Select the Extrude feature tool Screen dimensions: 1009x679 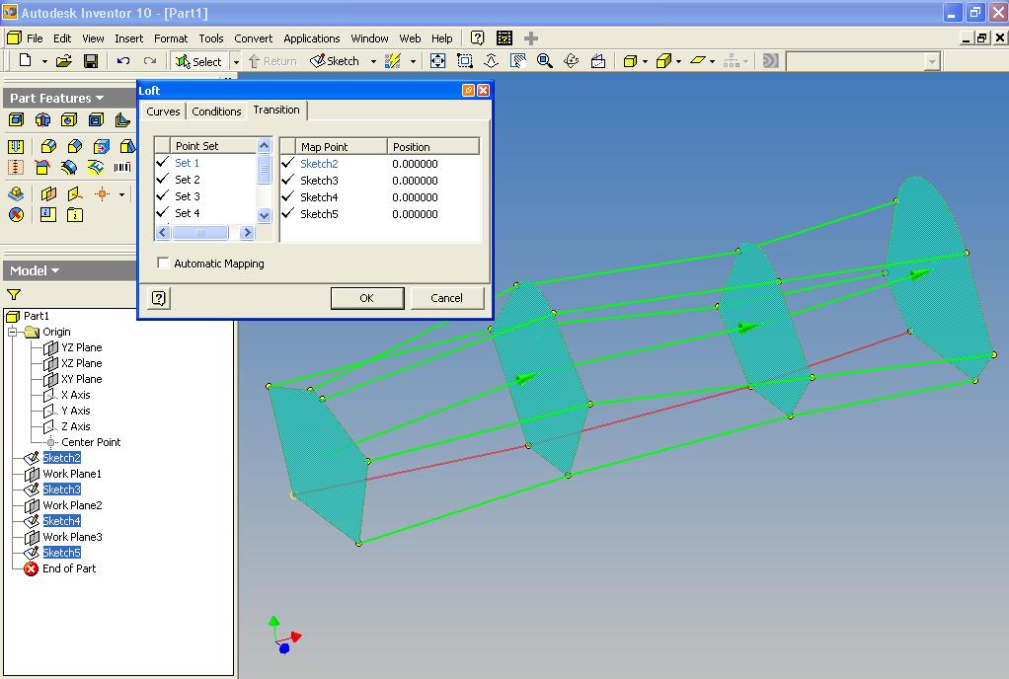[x=16, y=119]
